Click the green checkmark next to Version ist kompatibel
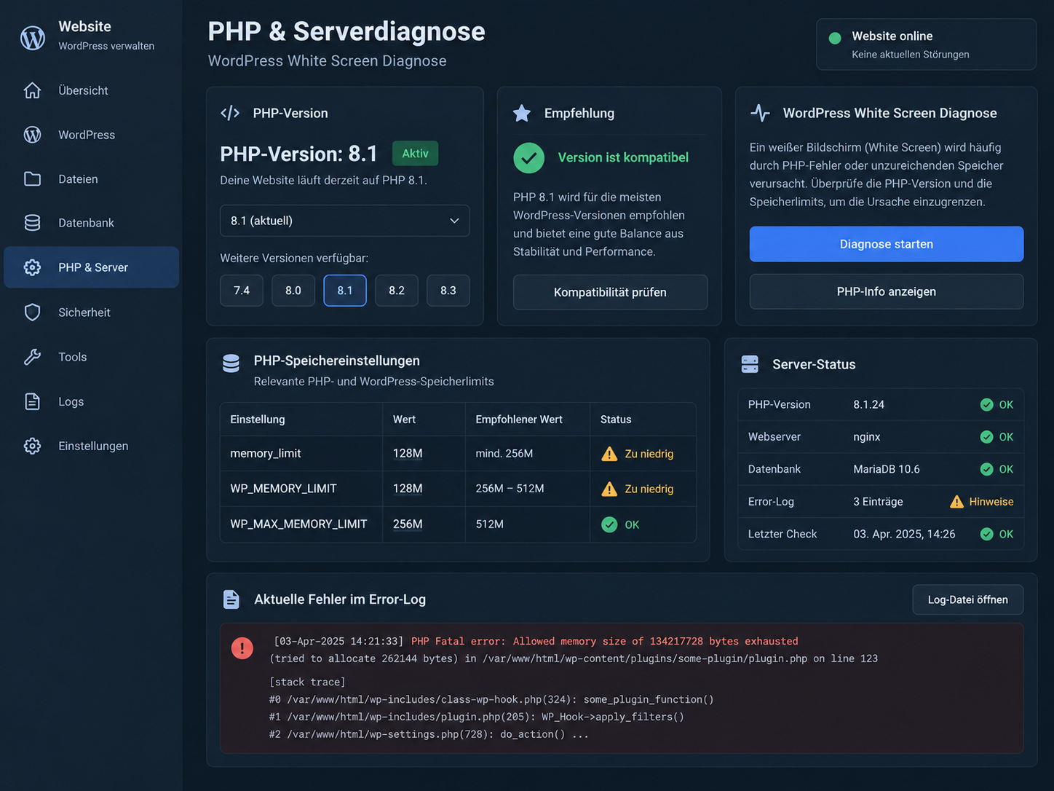1054x791 pixels. [x=528, y=157]
